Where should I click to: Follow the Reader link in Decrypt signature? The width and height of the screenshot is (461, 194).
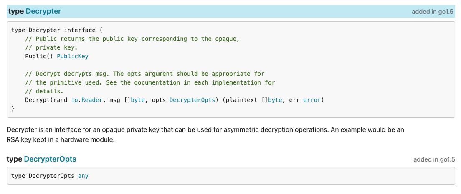(92, 100)
